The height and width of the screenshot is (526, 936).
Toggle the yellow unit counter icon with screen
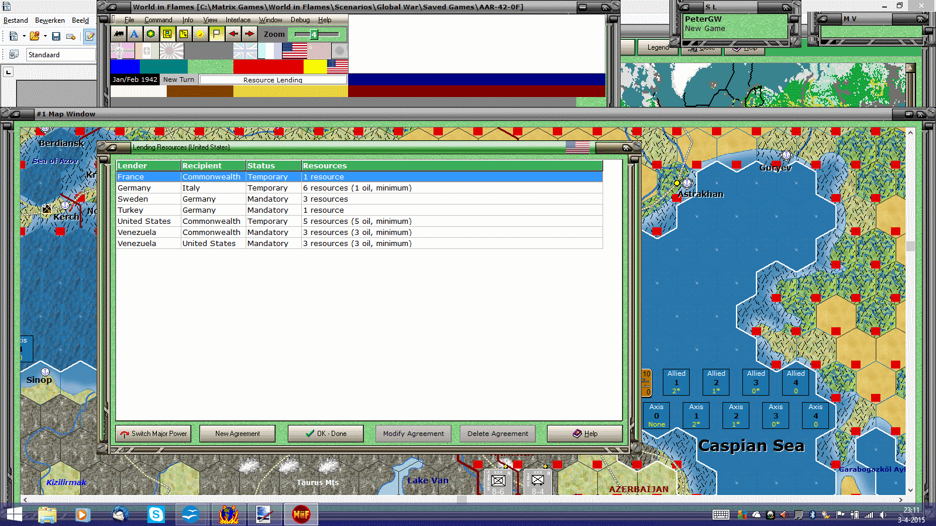coord(167,34)
